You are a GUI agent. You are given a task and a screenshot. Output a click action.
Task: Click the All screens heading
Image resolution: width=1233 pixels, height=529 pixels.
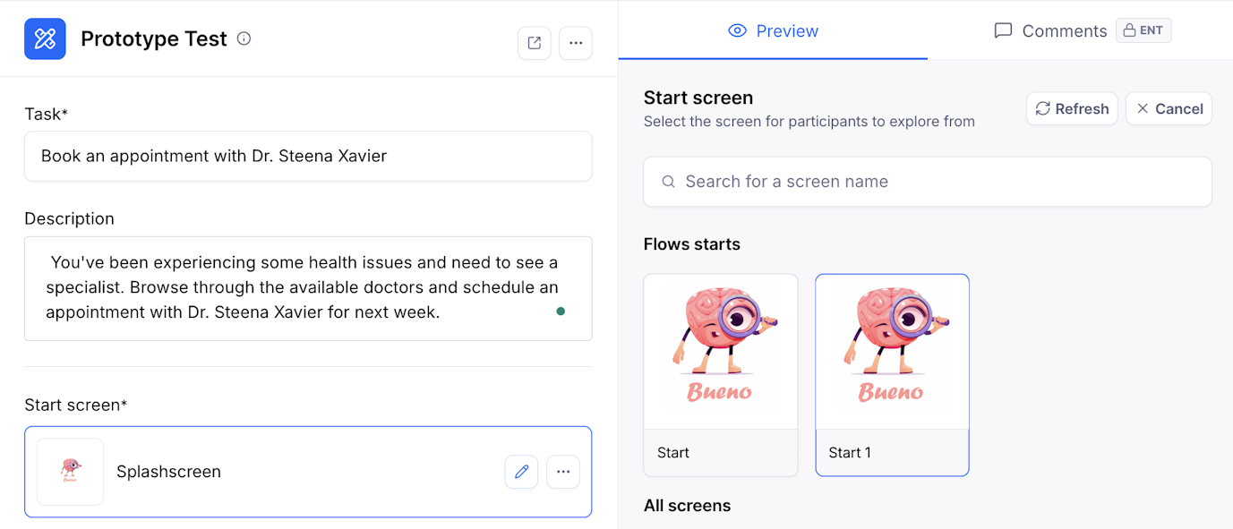[688, 506]
